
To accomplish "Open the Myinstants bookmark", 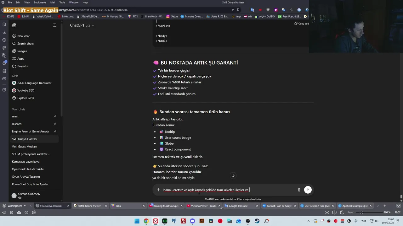I will (x=65, y=17).
